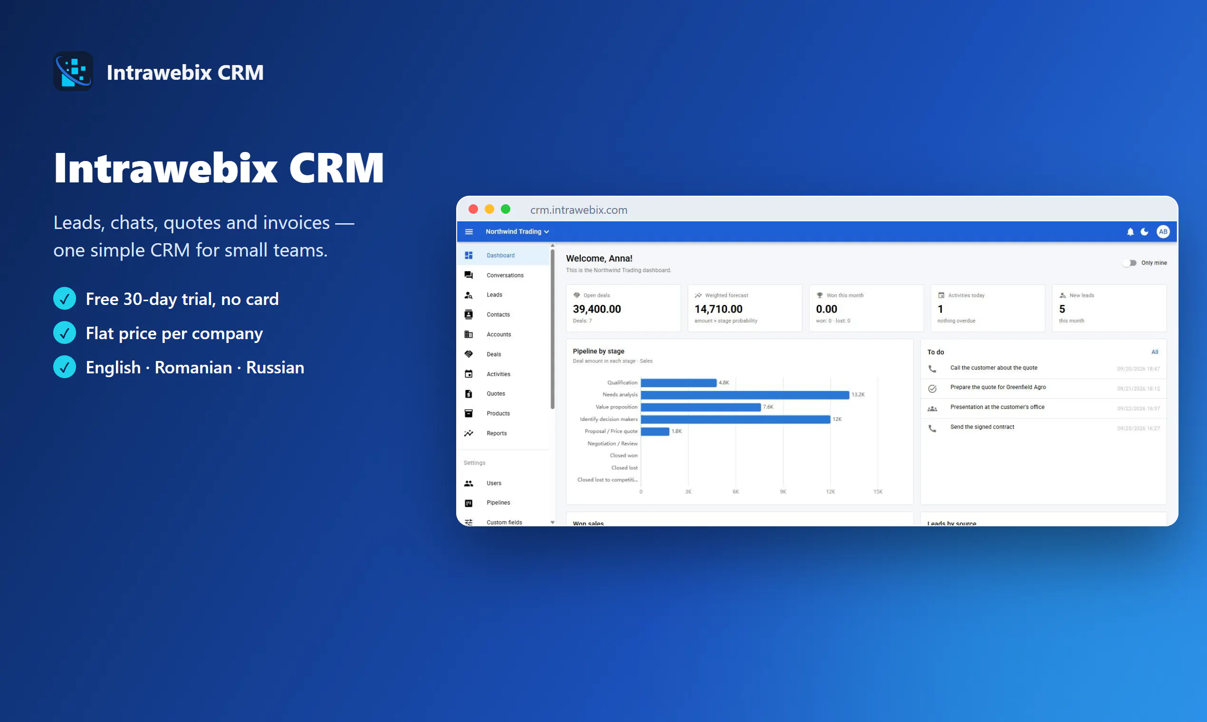Open the Leads menu item
Image resolution: width=1207 pixels, height=722 pixels.
click(x=503, y=295)
